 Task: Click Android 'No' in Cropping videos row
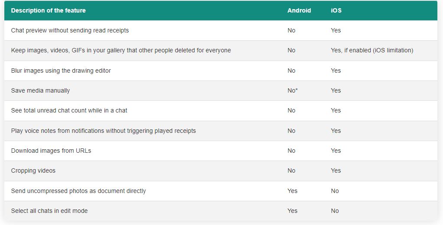click(291, 170)
